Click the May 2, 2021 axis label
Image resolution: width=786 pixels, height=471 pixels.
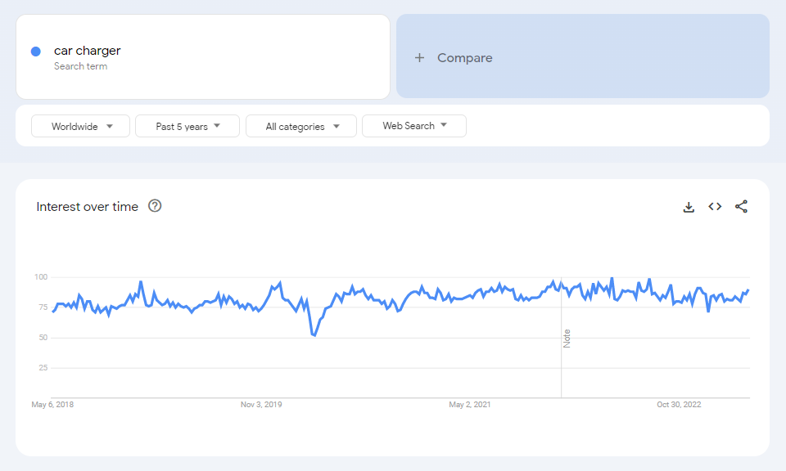tap(470, 404)
